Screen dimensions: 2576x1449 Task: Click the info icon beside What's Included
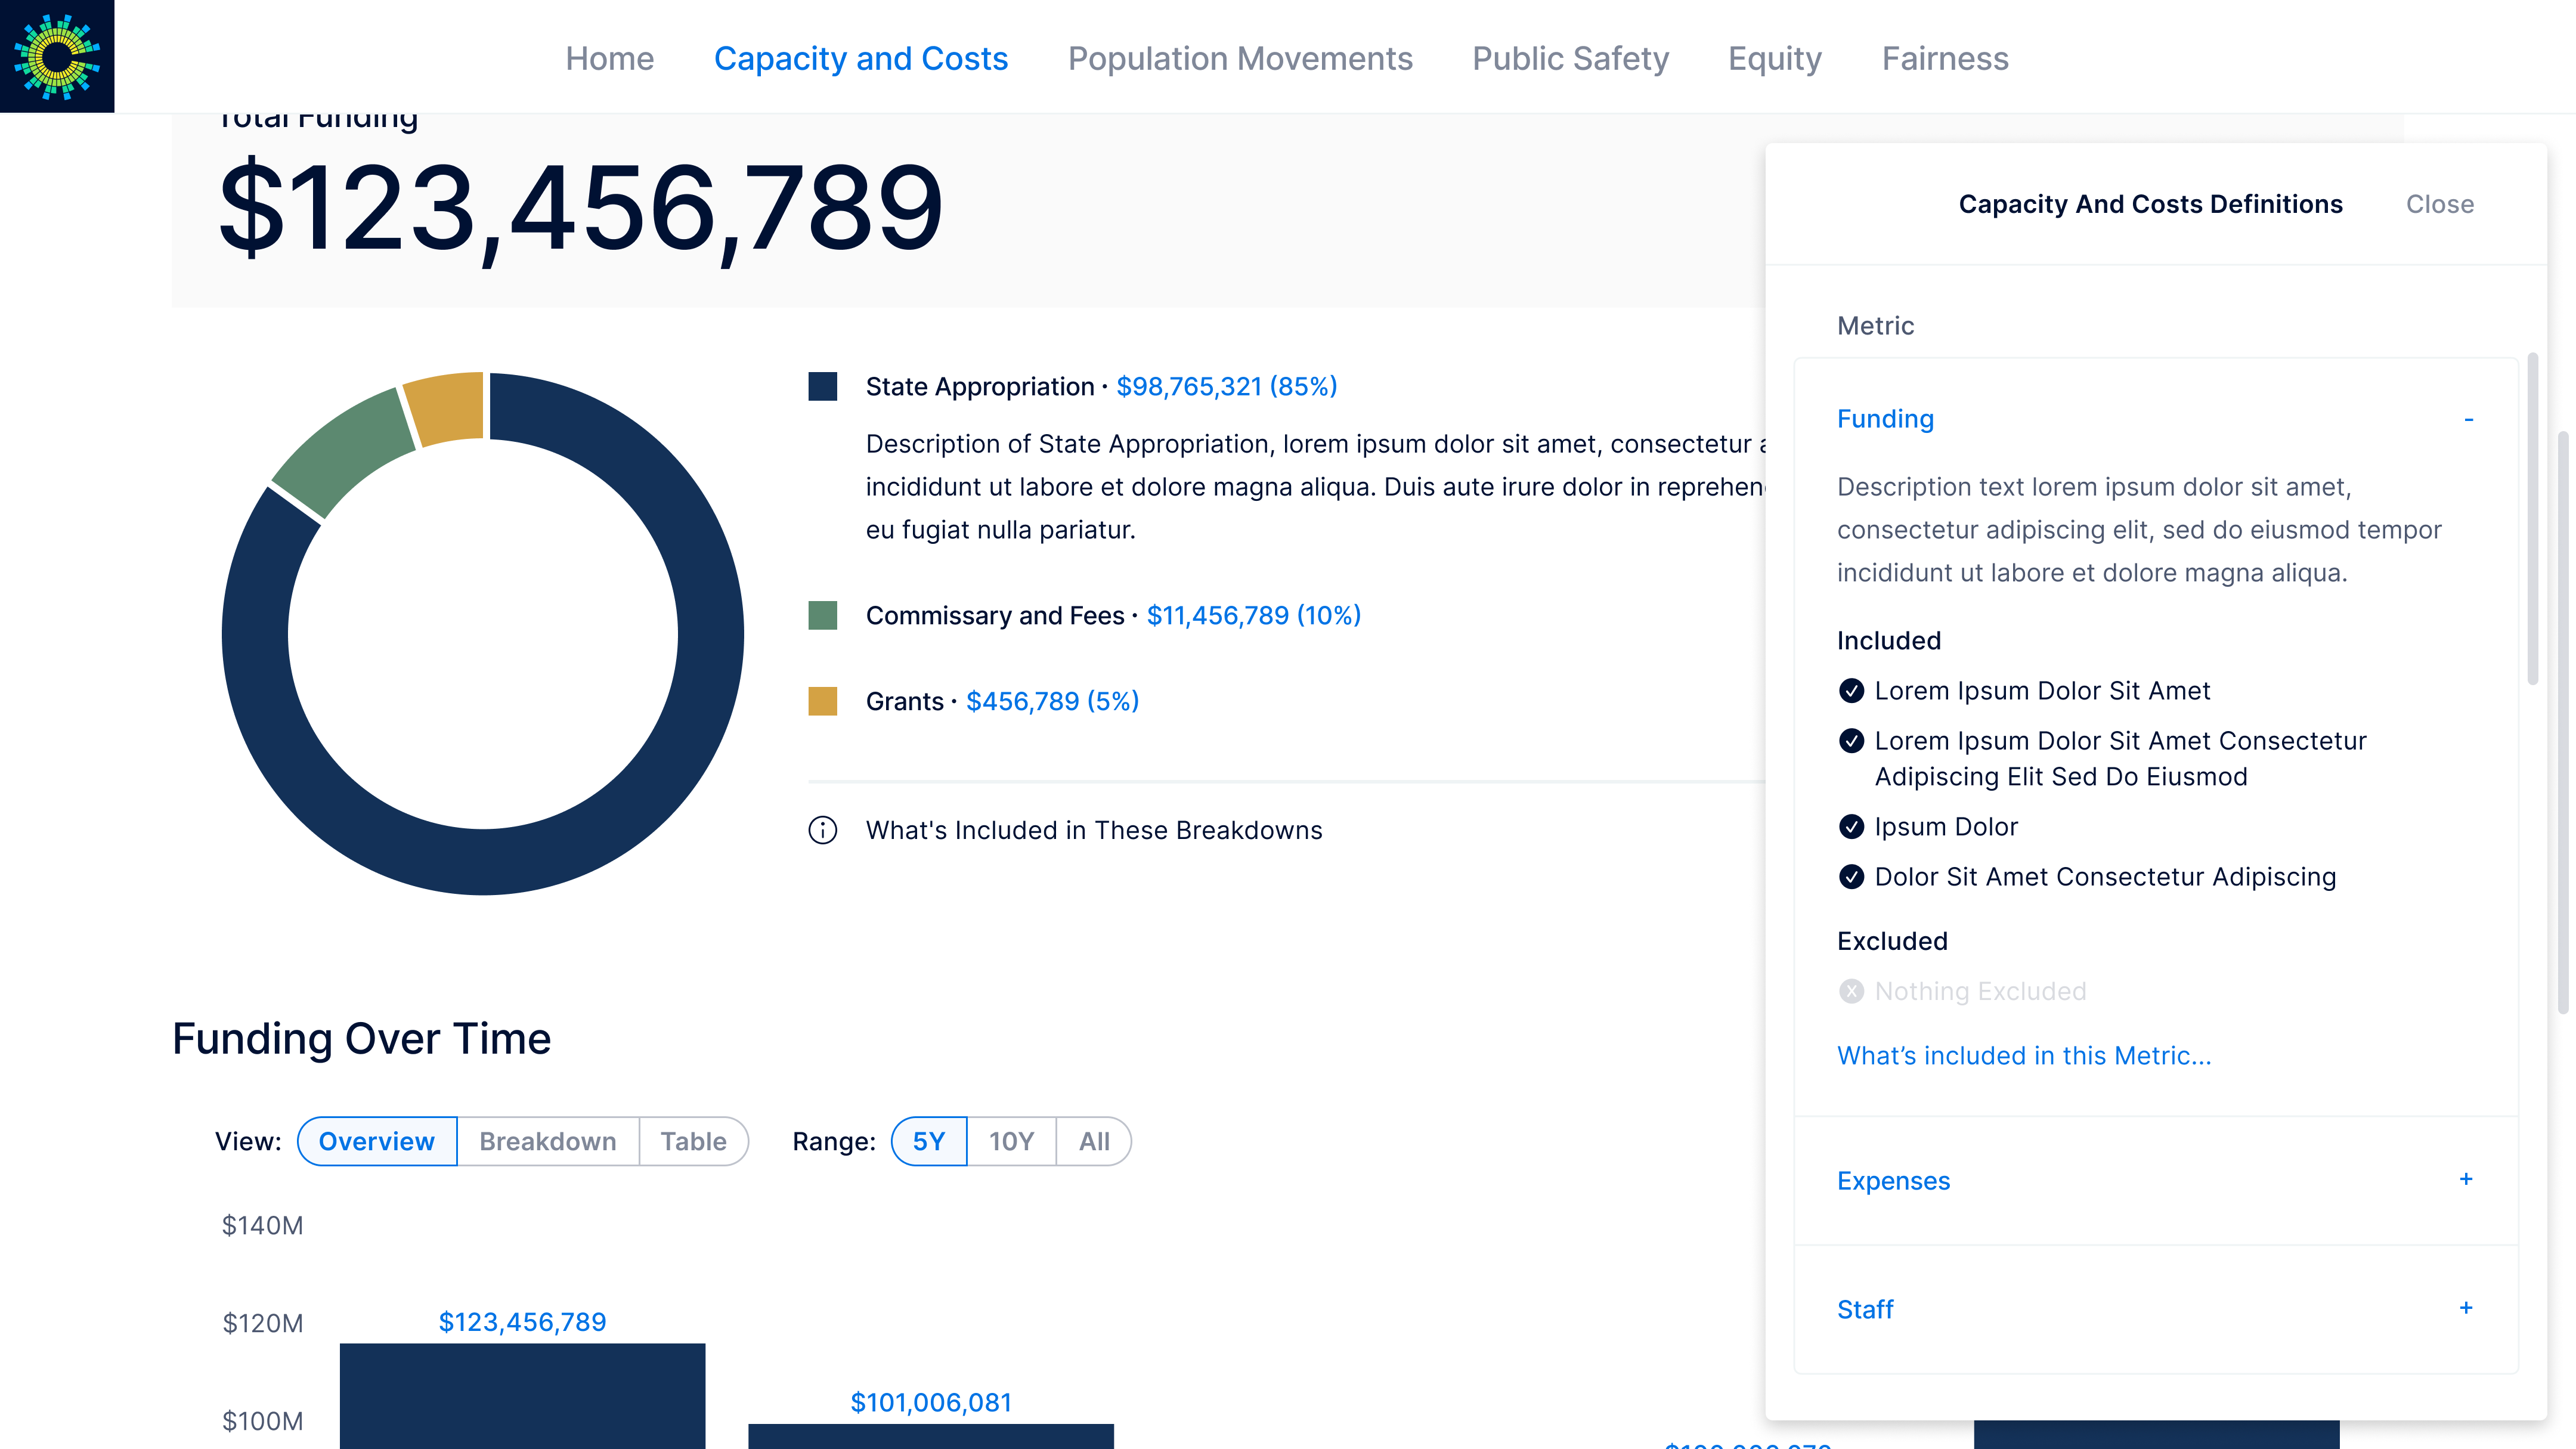(x=822, y=830)
